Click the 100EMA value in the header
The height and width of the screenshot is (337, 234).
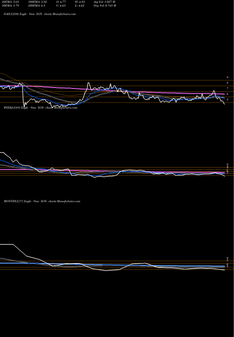(x=37, y=2)
